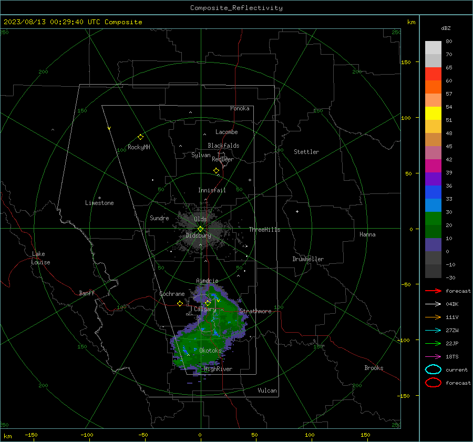This screenshot has width=473, height=442.
Task: Click the yellow arrow marker northwest of RockyMH
Action: tap(109, 128)
